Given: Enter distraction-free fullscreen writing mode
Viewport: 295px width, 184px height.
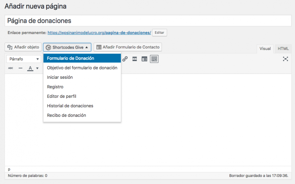Looking at the screenshot, I should (286, 59).
